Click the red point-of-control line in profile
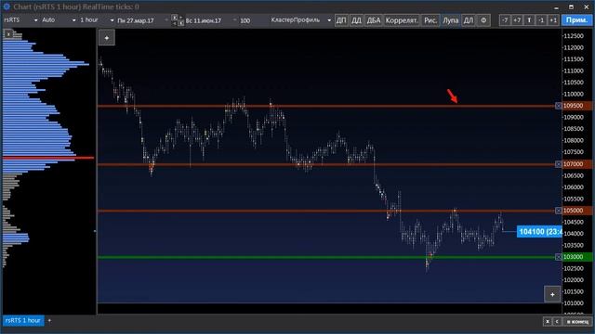Viewport: 595px width, 334px height. pos(48,158)
